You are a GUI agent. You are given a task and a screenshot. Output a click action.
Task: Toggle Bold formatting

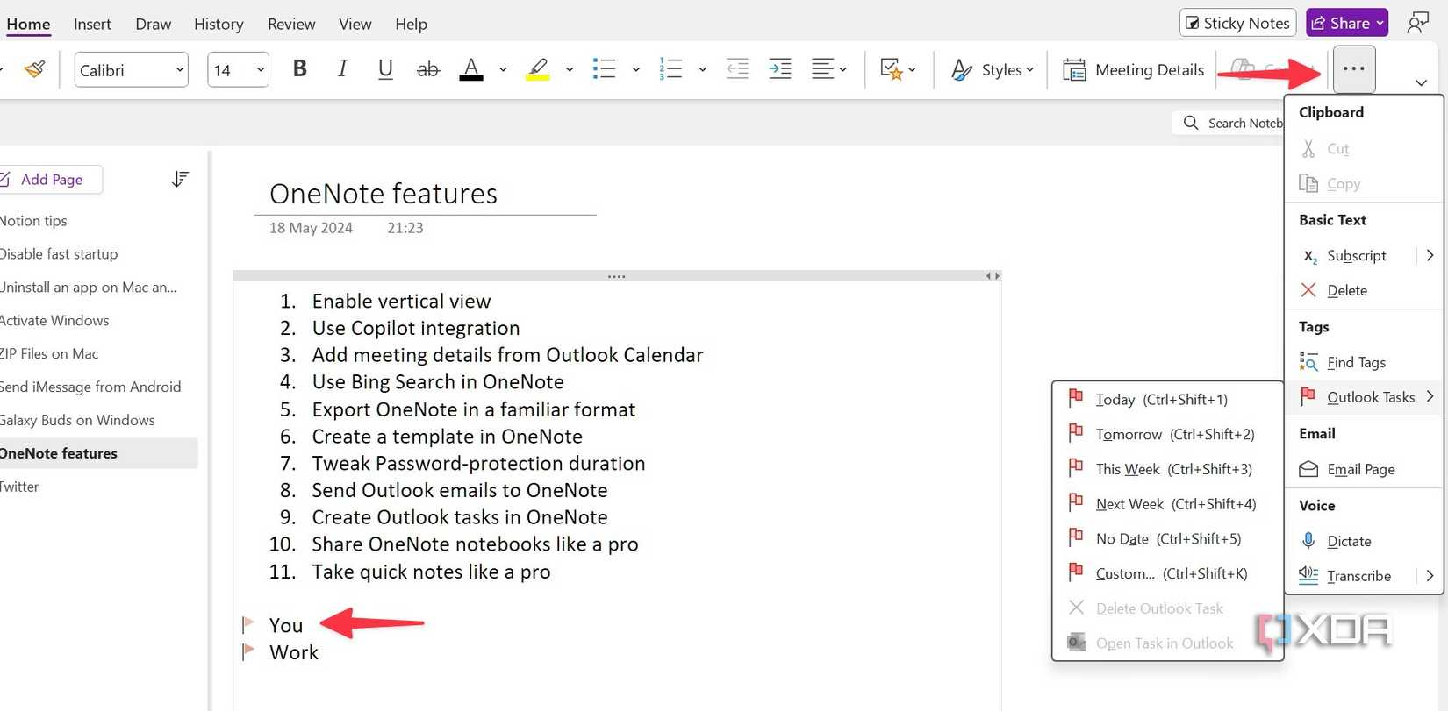pos(299,69)
